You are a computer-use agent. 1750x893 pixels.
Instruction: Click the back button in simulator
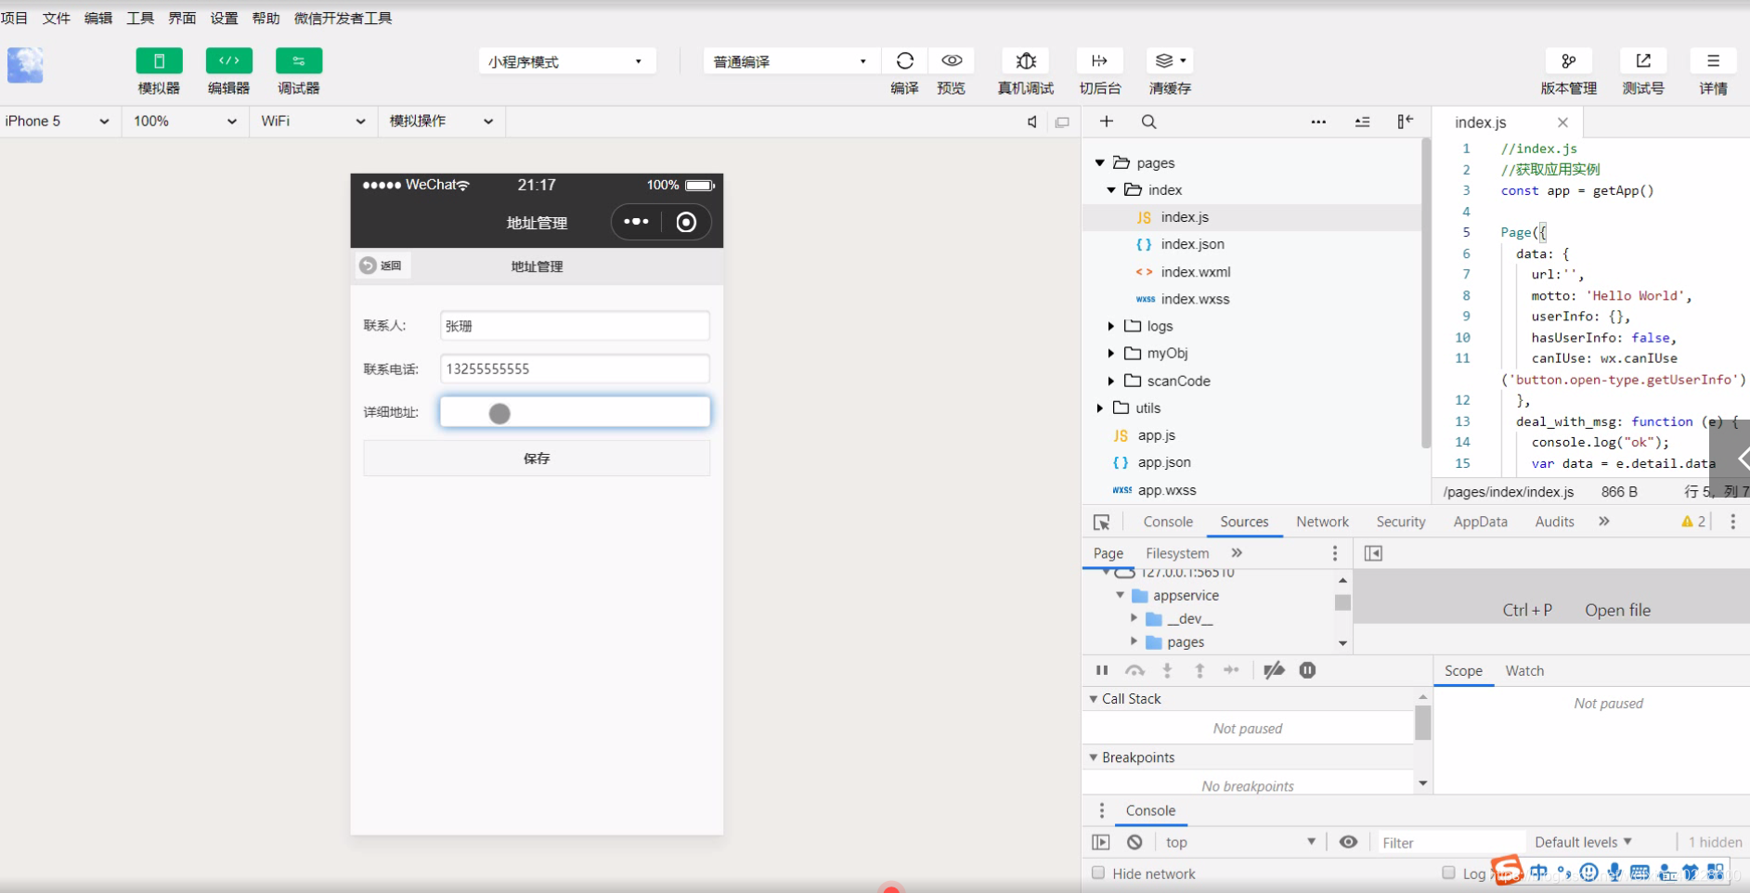coord(382,265)
